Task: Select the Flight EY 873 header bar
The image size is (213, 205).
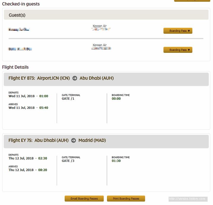Action: coord(106,79)
